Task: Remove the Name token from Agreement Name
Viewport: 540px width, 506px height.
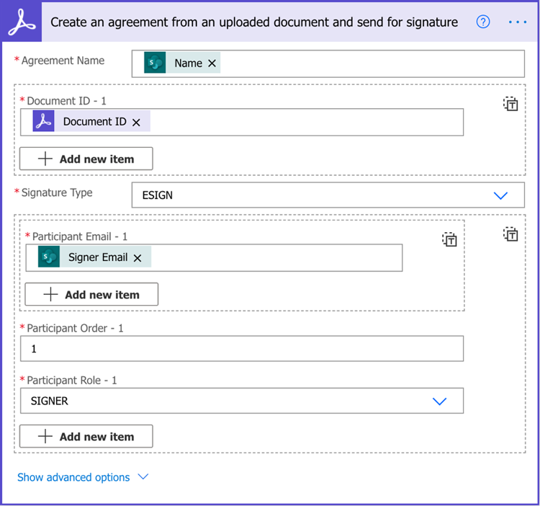Action: pos(212,63)
